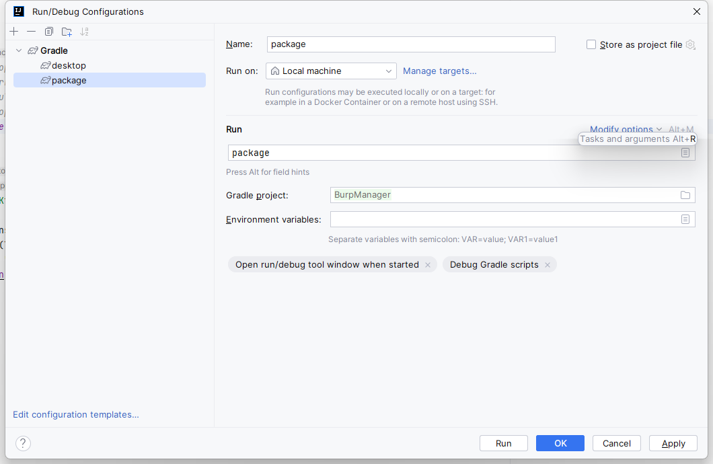The height and width of the screenshot is (464, 713).
Task: Click the Add New Configuration plus icon
Action: tap(14, 32)
